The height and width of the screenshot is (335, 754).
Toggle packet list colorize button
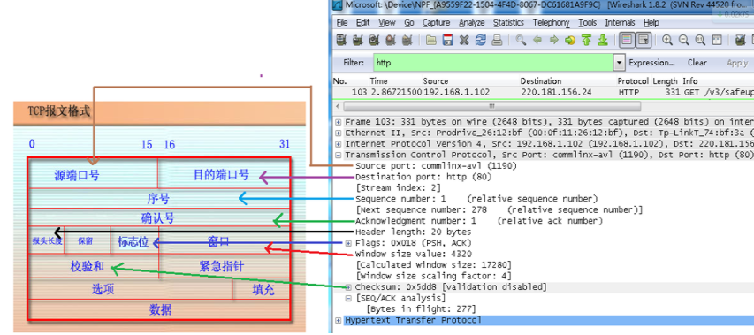pyautogui.click(x=627, y=41)
